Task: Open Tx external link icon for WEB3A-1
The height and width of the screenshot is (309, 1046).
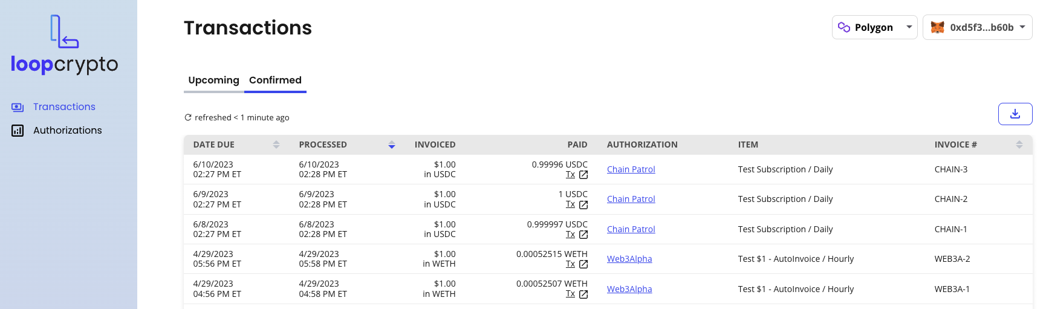Action: click(583, 294)
